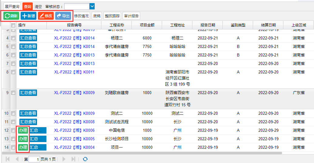Click the pager reload icon

pos(85,159)
